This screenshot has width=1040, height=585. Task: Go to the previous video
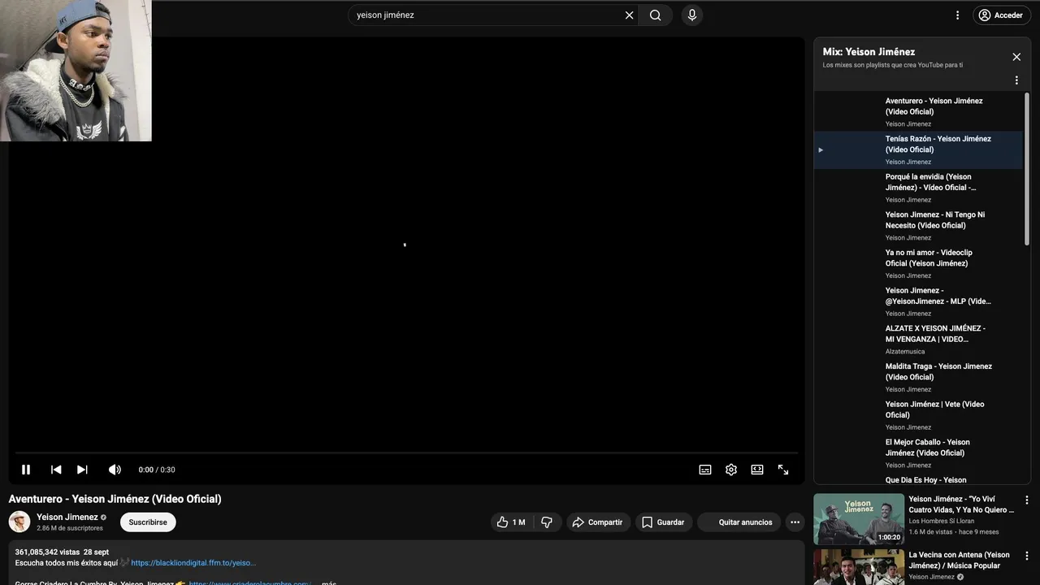click(x=56, y=470)
